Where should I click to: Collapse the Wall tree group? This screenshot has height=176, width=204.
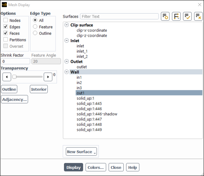coord(67,72)
